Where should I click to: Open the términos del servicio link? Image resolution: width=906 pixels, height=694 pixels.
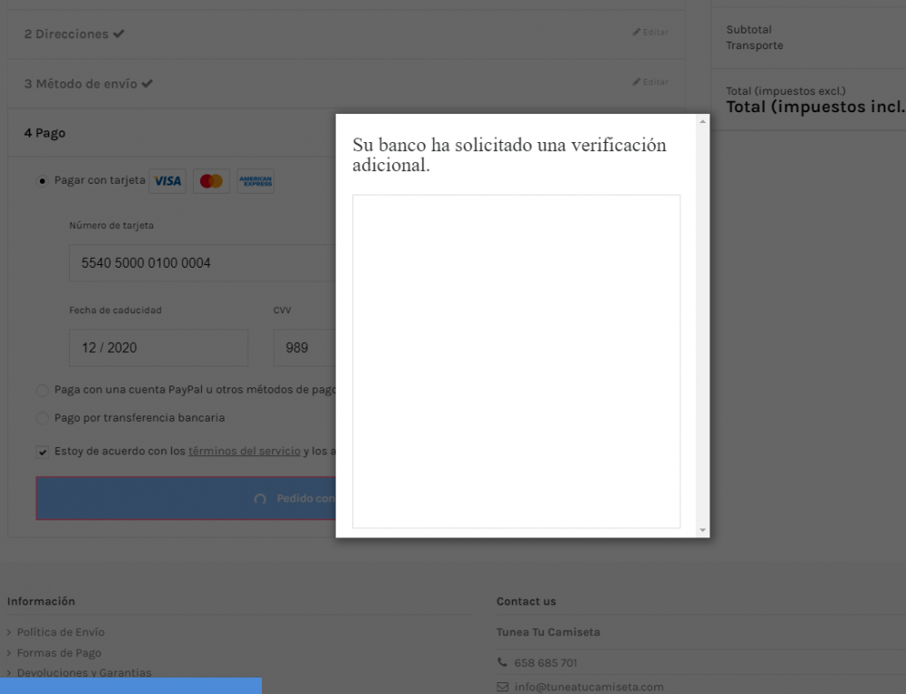coord(245,452)
